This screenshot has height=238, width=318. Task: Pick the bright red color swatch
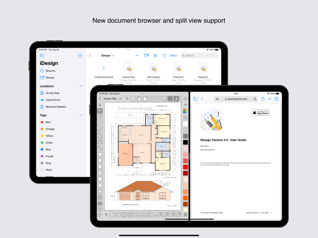pyautogui.click(x=185, y=167)
